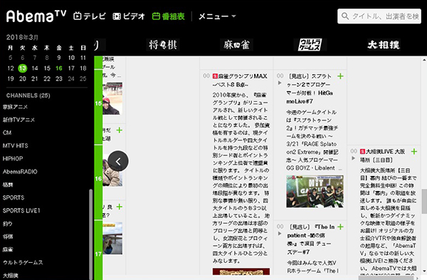Select the 将棋 channel header
The height and width of the screenshot is (280, 427).
[x=163, y=45]
